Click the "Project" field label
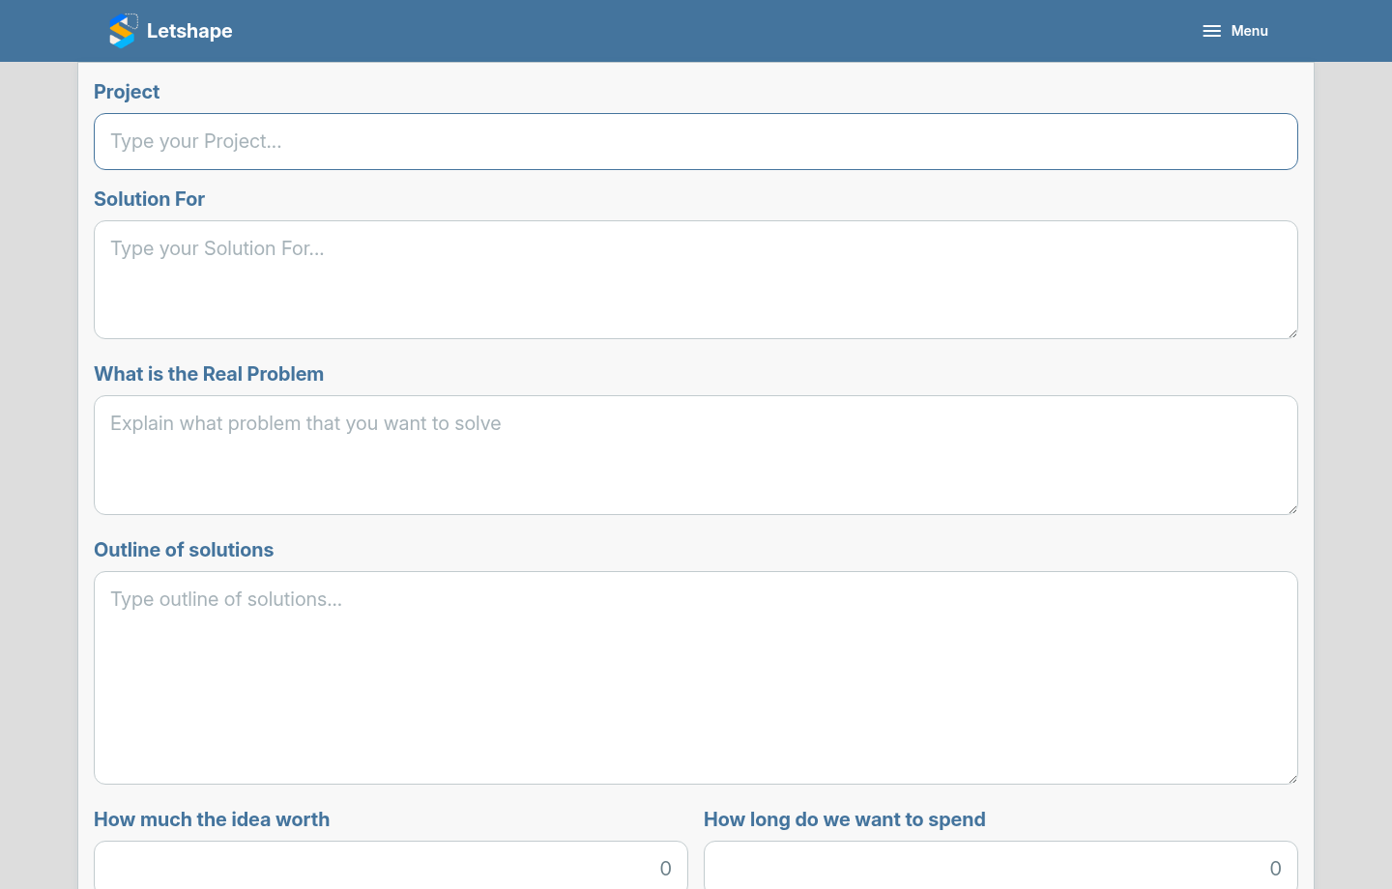The image size is (1392, 889). point(127,92)
